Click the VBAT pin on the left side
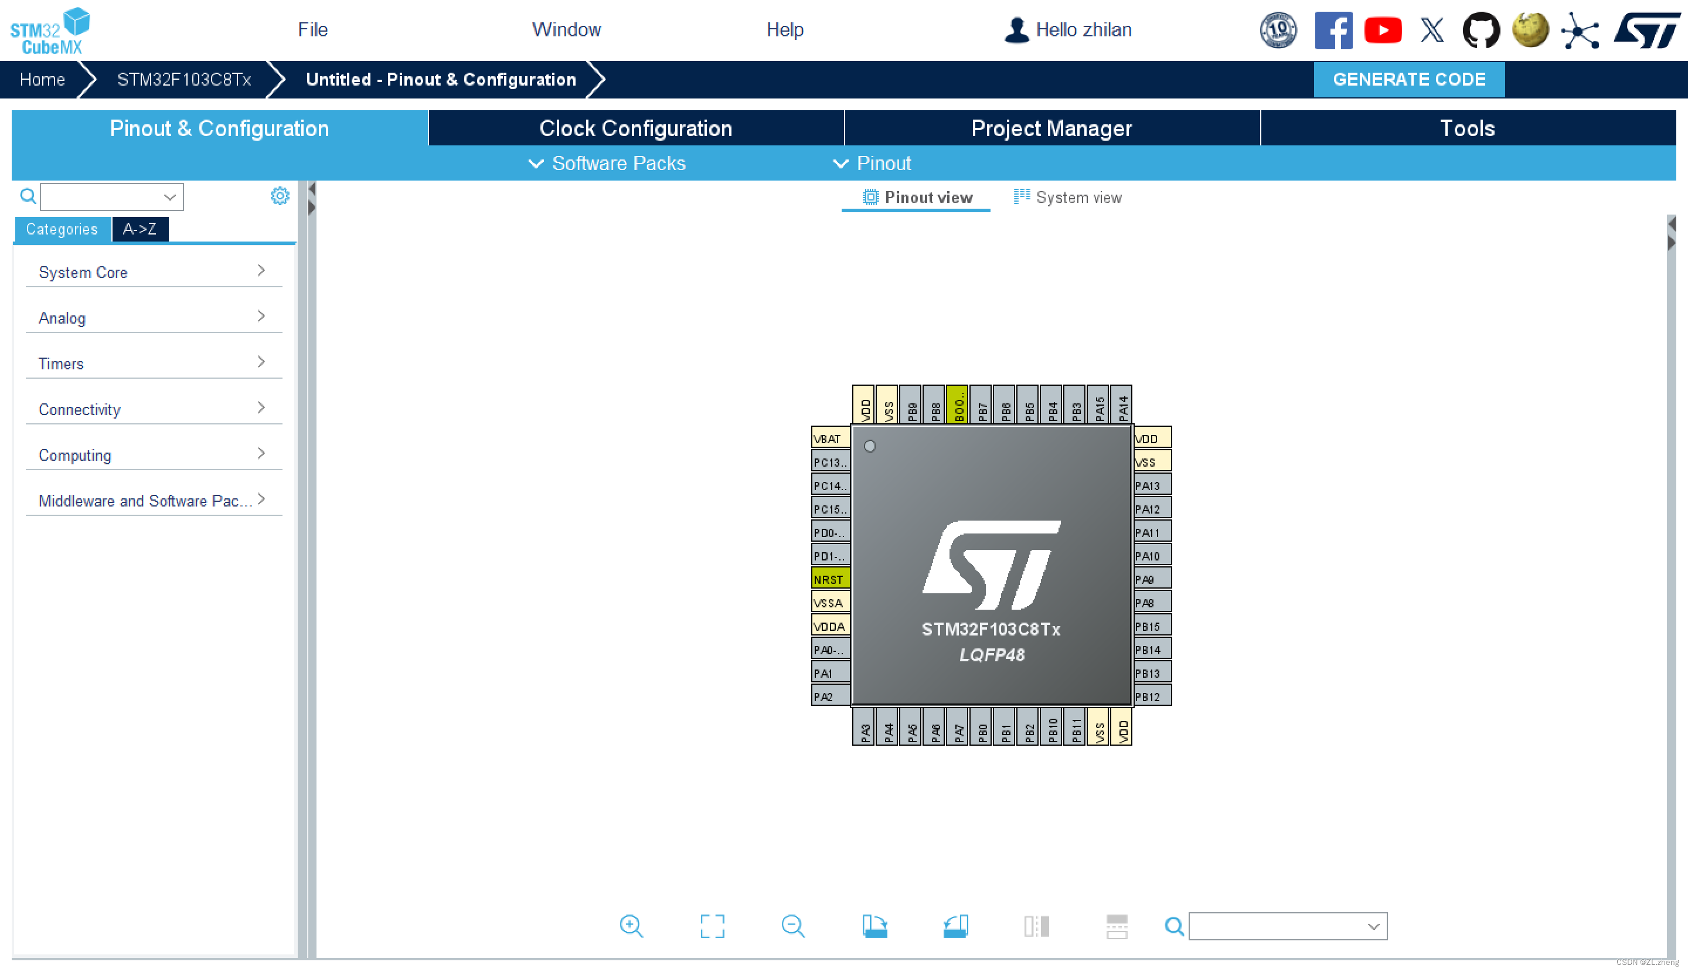The image size is (1688, 972). point(830,438)
